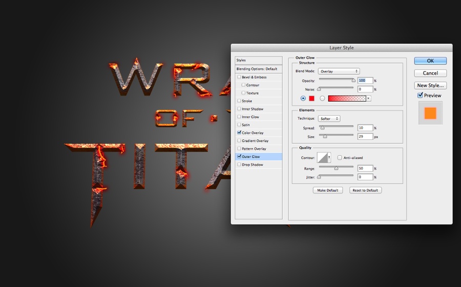
Task: Click the Range value field
Action: coord(365,168)
